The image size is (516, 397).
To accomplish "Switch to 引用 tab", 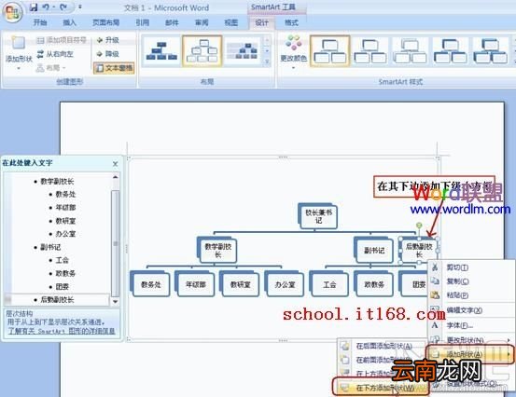I will tap(143, 22).
